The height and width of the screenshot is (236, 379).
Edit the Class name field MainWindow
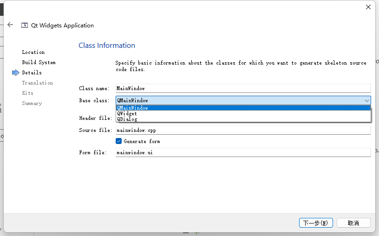click(243, 88)
